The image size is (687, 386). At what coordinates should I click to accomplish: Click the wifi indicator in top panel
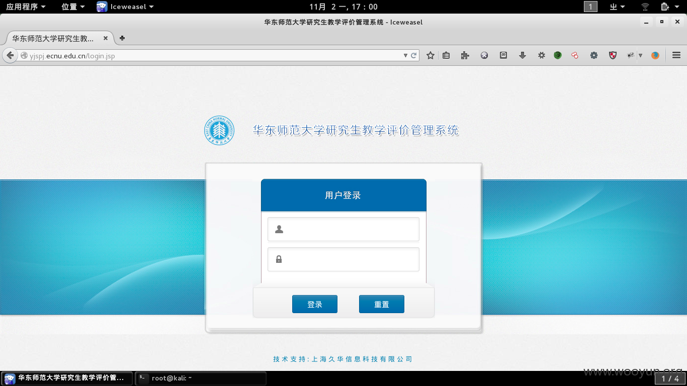point(645,7)
